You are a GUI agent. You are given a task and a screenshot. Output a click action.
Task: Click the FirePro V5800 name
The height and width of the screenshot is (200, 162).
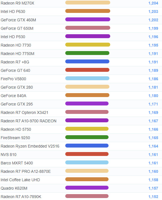[13, 79]
